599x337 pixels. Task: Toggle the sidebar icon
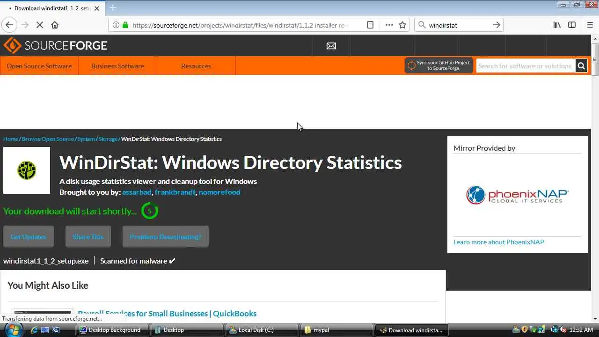(x=572, y=25)
